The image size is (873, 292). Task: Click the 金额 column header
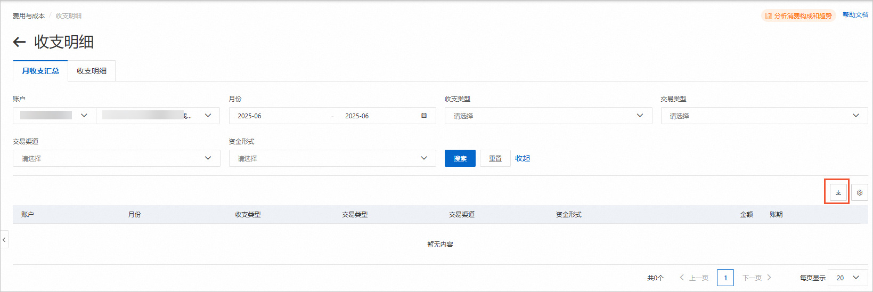click(746, 214)
